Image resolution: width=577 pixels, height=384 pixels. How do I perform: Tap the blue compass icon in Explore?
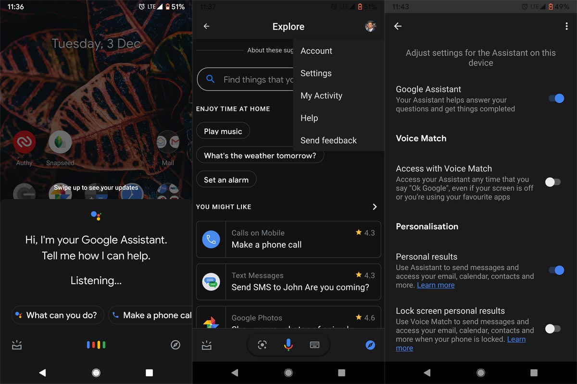click(x=370, y=345)
